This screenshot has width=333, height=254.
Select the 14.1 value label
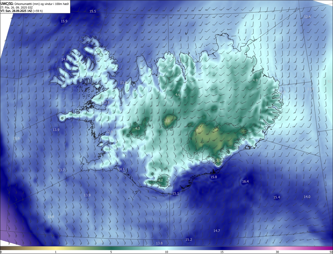point(121,169)
